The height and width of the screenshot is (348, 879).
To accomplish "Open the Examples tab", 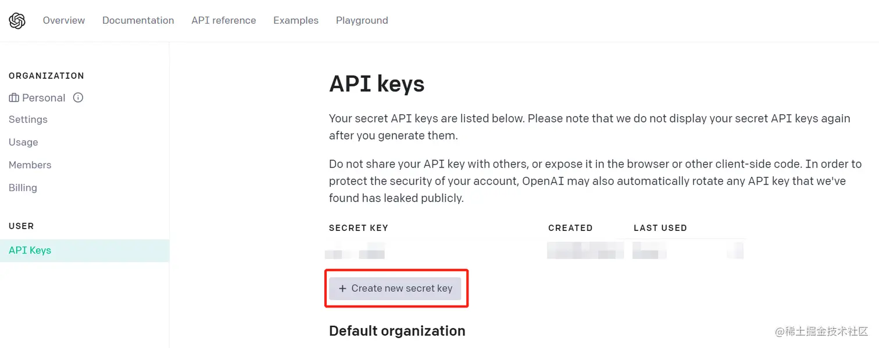I will (x=296, y=20).
